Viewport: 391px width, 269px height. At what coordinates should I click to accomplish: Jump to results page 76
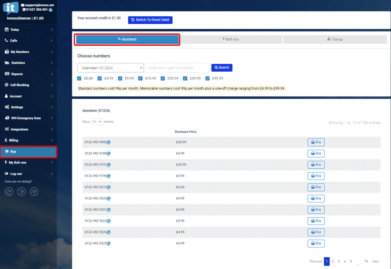[x=366, y=261]
